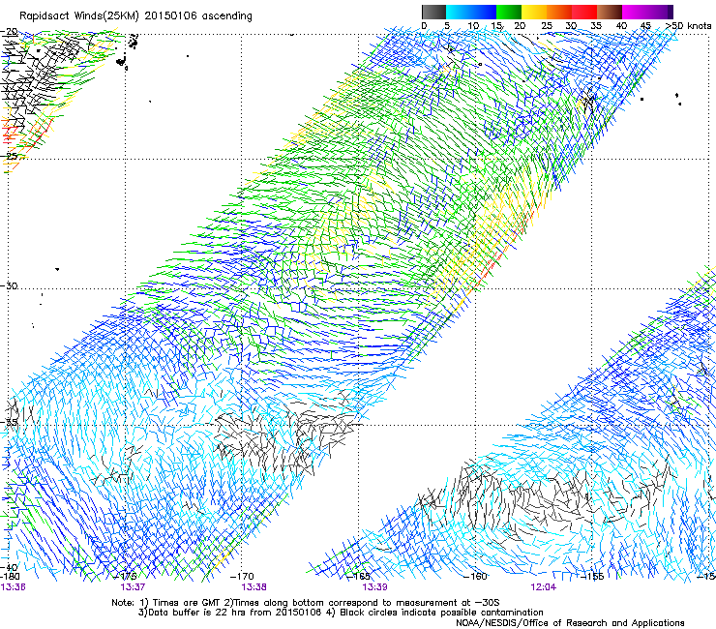
Task: Click the cyan 5-10 knots legend segment
Action: (459, 12)
